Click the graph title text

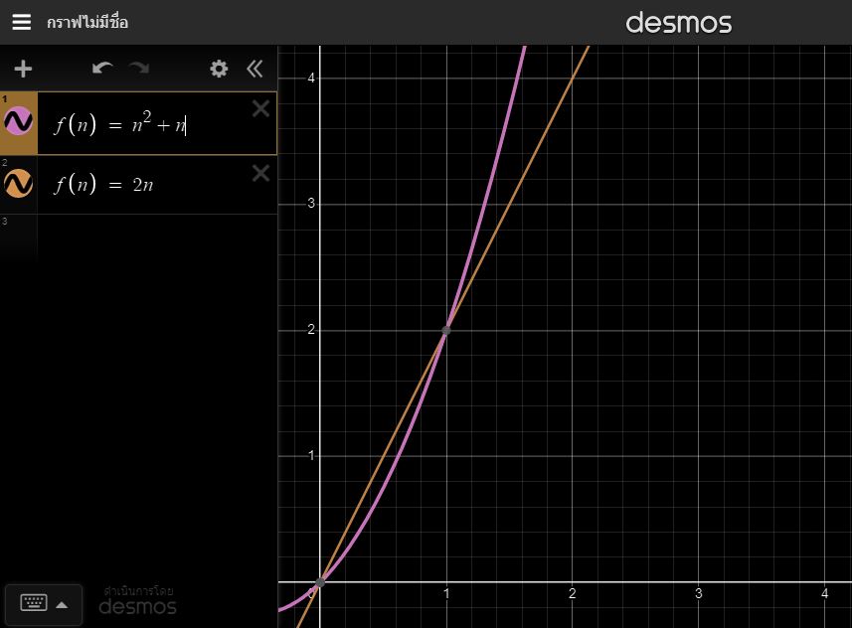click(87, 22)
